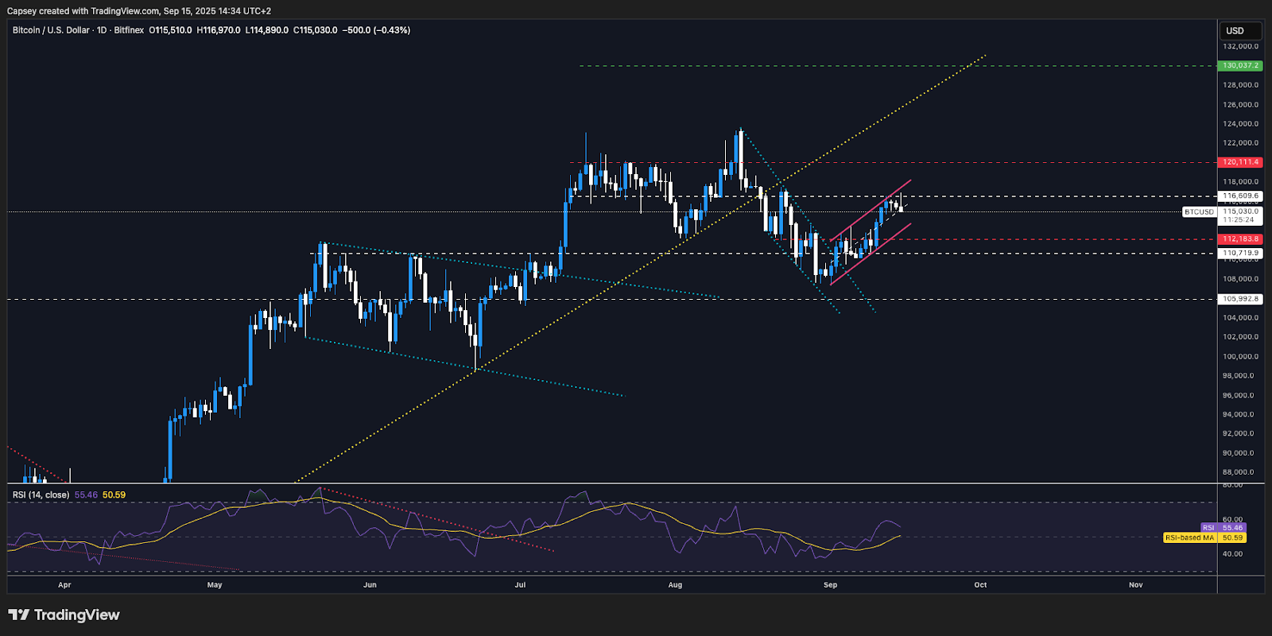The image size is (1272, 636).
Task: Click the yellow RSI-based MA tag
Action: (1204, 538)
